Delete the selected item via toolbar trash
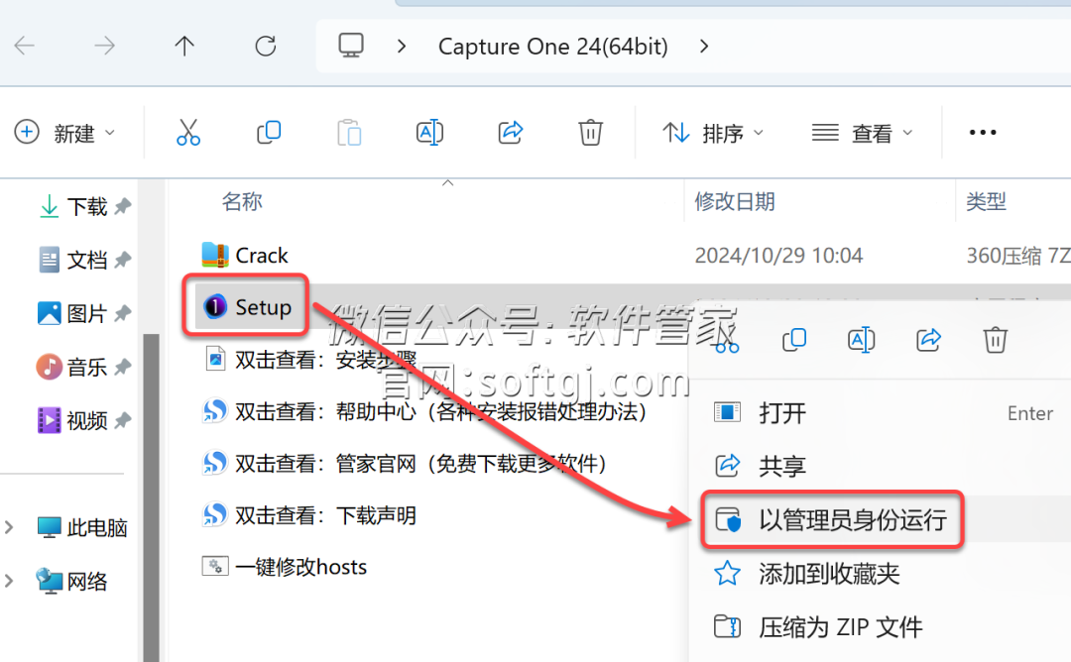The width and height of the screenshot is (1071, 662). click(x=590, y=133)
